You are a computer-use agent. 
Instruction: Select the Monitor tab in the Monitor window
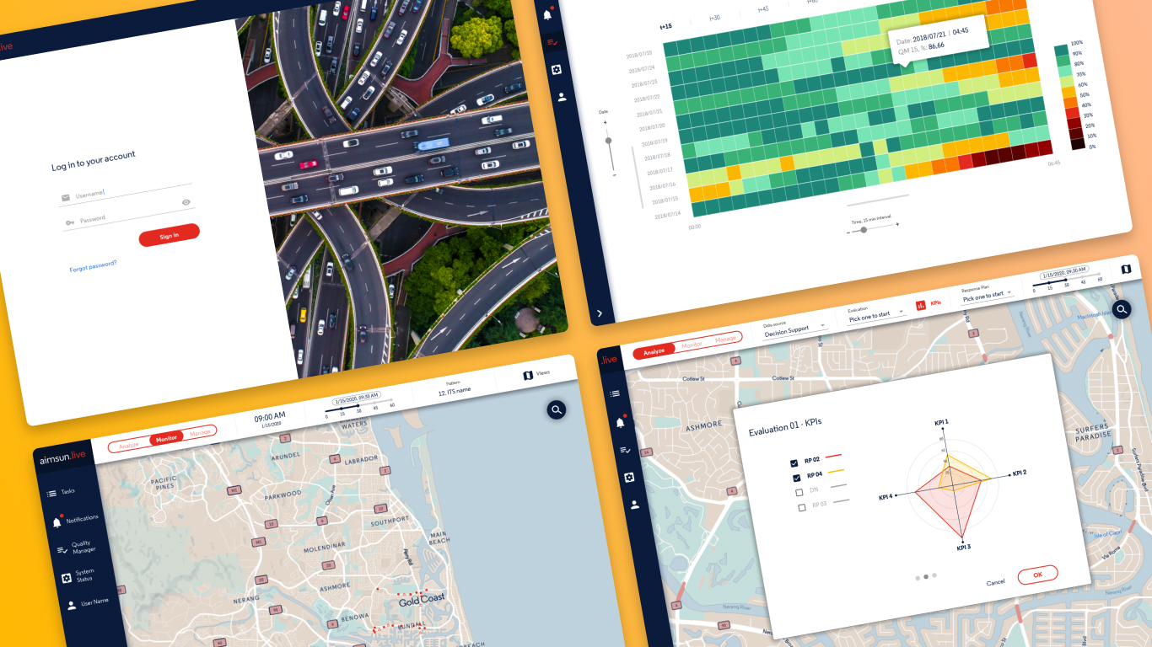[166, 438]
